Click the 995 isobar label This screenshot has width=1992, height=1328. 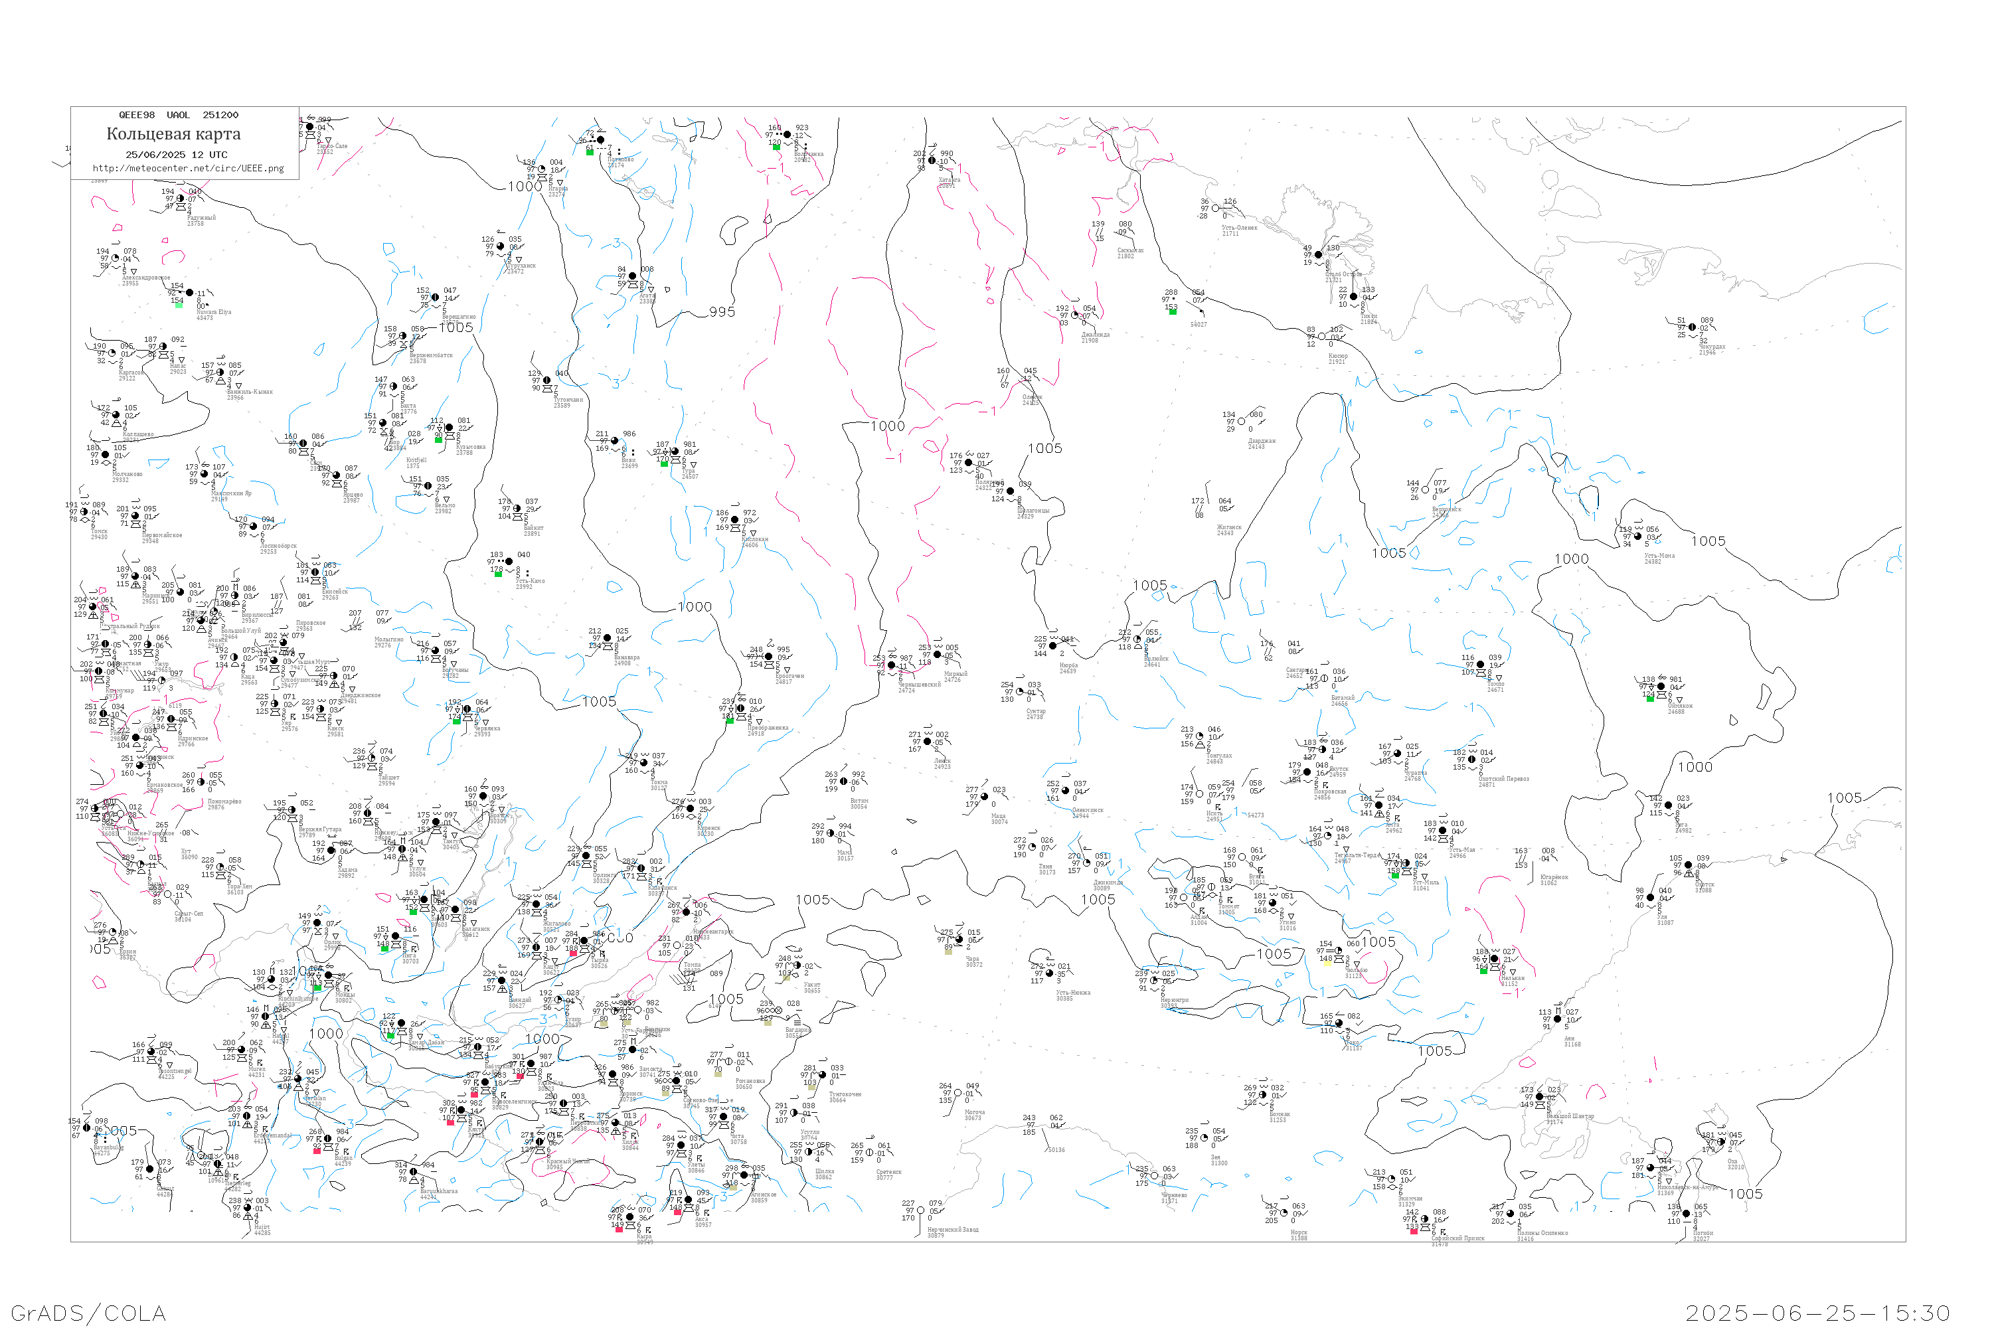coord(722,311)
